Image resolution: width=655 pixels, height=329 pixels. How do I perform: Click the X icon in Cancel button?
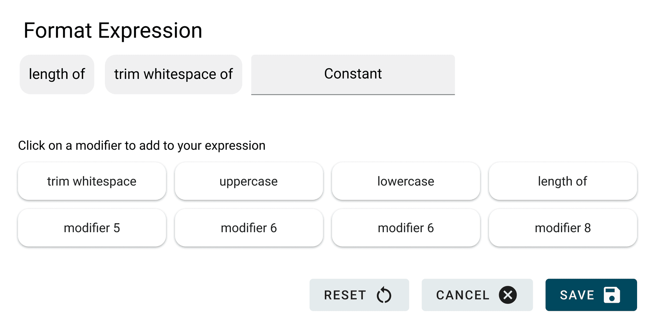tap(508, 295)
